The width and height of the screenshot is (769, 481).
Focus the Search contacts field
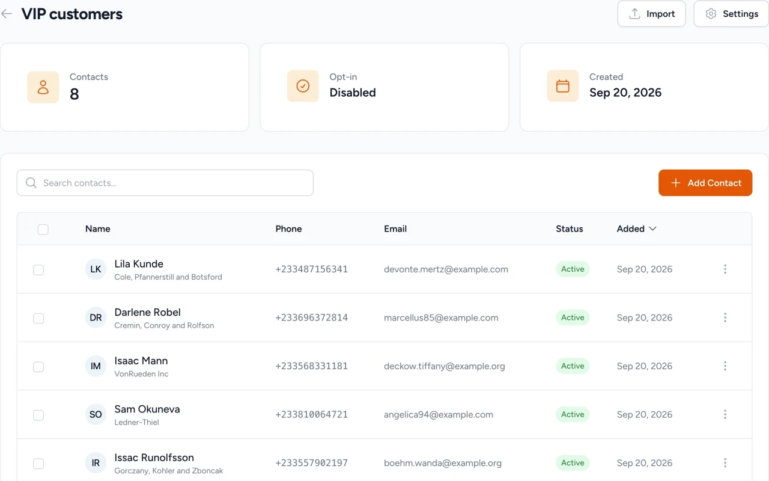coord(165,183)
